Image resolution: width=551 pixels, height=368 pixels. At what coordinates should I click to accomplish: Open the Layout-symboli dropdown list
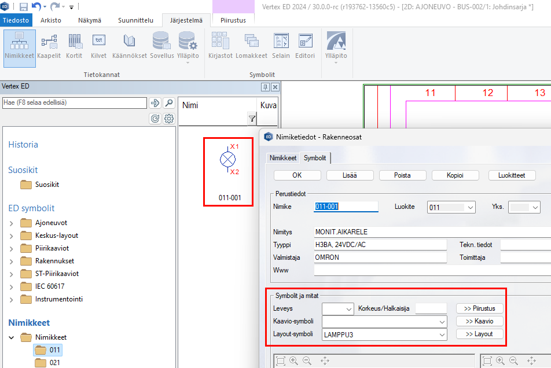442,334
